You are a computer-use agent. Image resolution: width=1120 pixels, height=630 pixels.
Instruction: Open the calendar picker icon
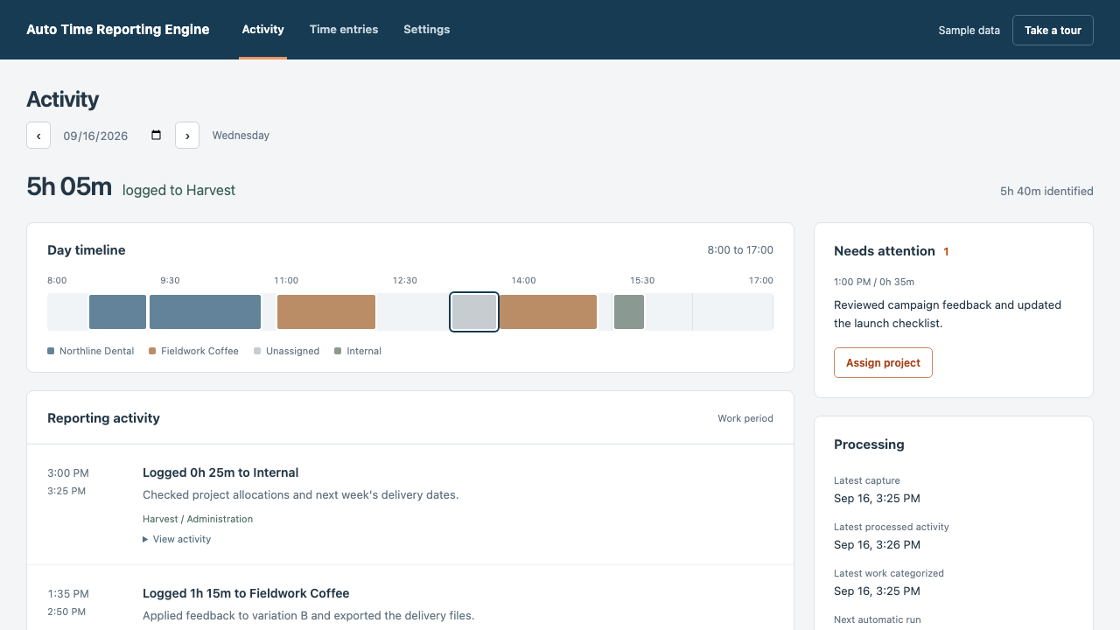tap(157, 136)
